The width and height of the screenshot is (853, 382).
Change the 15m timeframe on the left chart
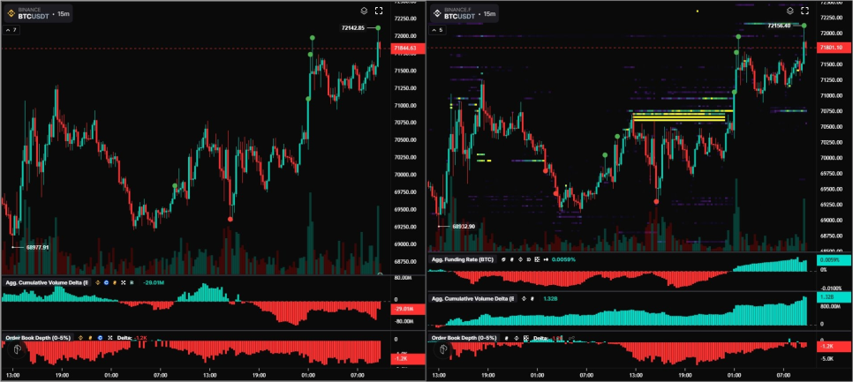click(64, 16)
